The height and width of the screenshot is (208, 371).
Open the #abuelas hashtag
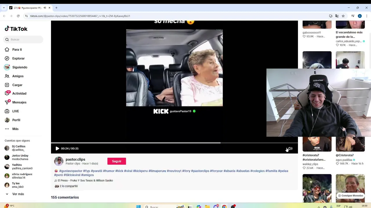(x=243, y=171)
